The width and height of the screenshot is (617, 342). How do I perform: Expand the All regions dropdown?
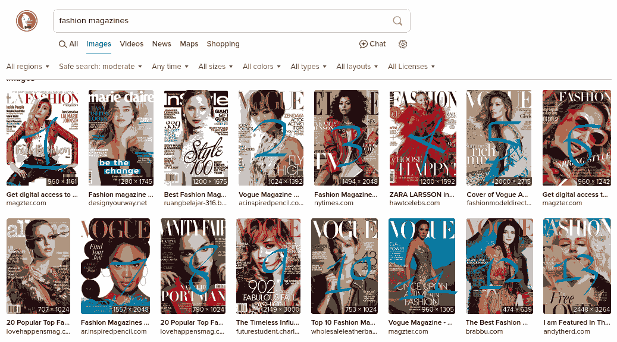pos(27,67)
